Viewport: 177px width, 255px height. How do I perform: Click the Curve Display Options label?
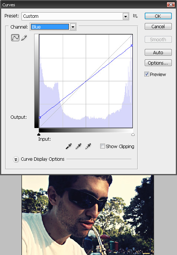[43, 159]
